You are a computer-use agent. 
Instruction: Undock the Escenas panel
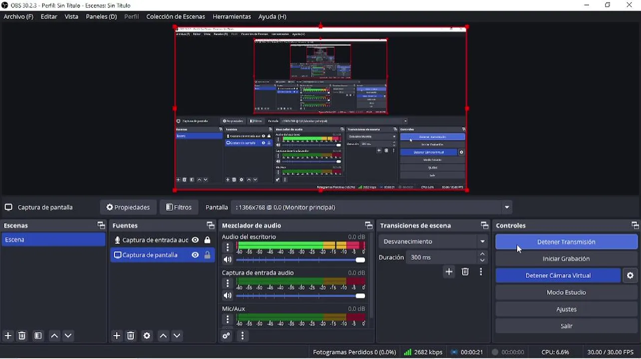coord(101,225)
